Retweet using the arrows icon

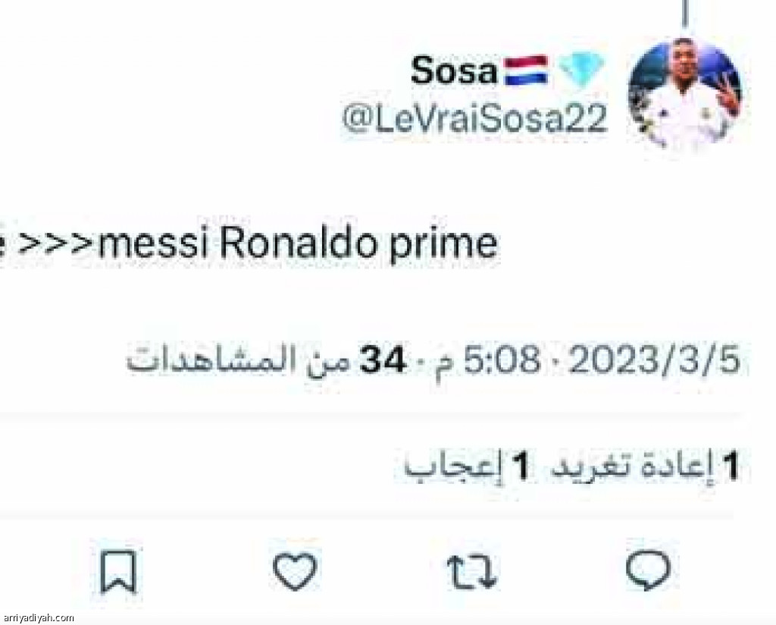[x=471, y=571]
